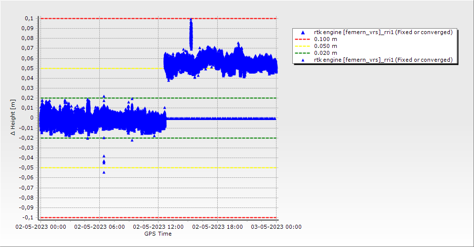Click the small blue triangle in the legend's last entry

(303, 60)
